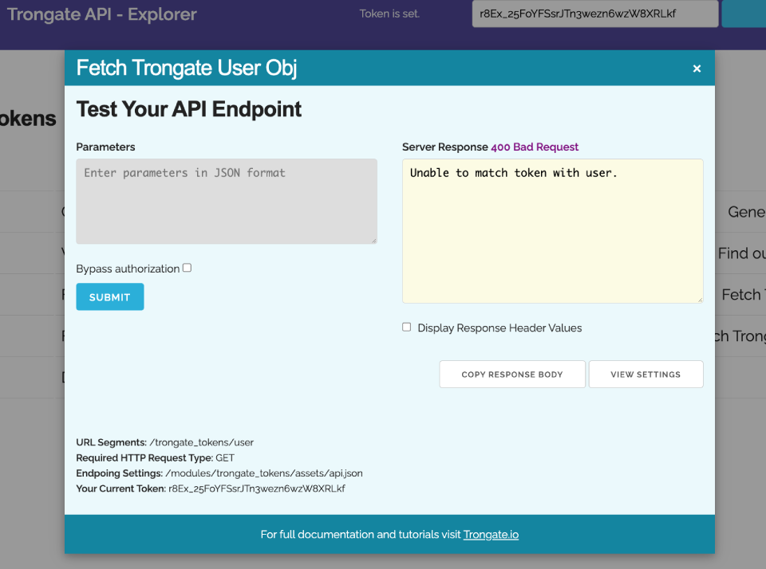This screenshot has height=569, width=766.
Task: Focus the token input field in header
Action: coord(594,14)
